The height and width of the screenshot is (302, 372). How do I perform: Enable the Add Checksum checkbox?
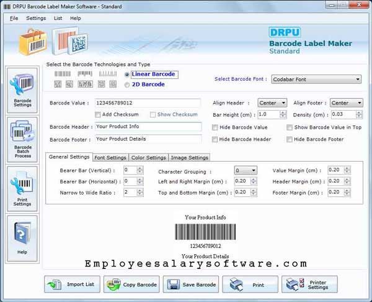pyautogui.click(x=97, y=114)
